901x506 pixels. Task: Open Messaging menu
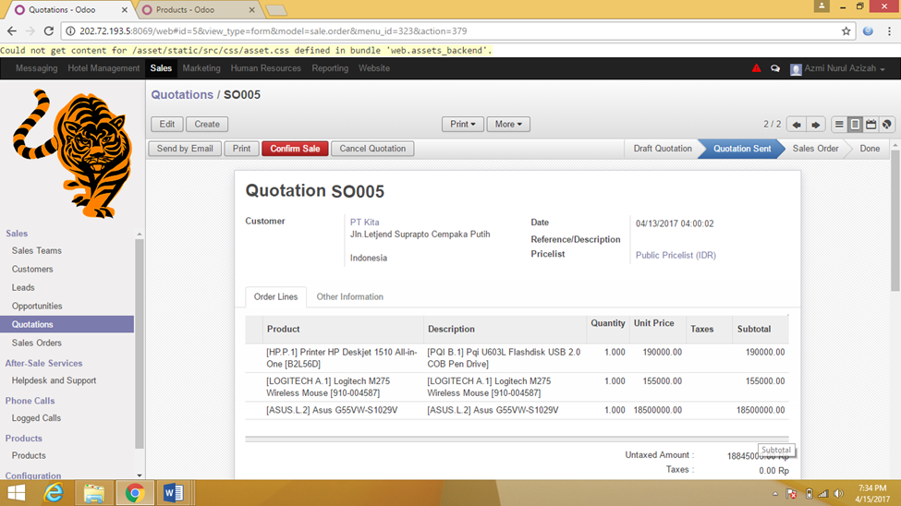coord(37,68)
